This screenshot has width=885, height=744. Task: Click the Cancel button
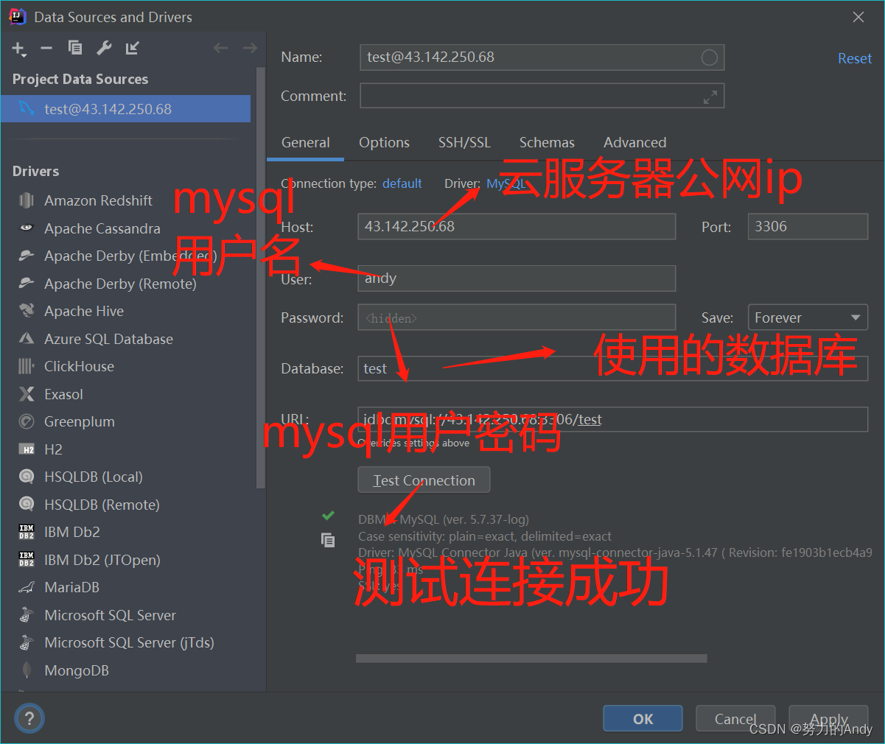(x=735, y=719)
